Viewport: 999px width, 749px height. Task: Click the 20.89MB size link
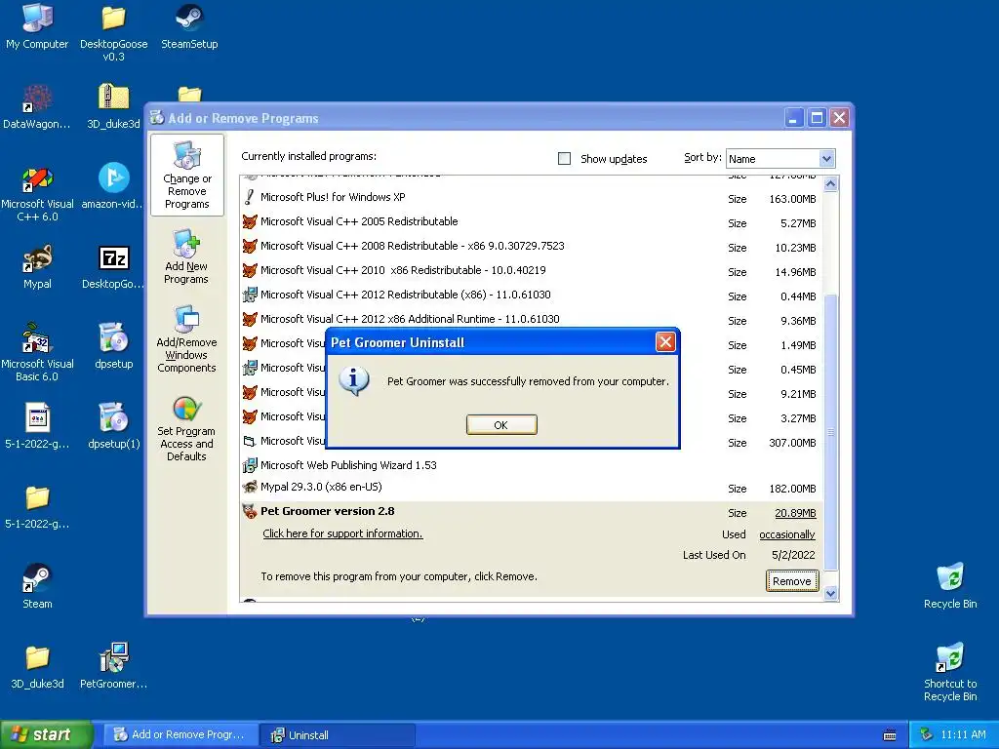pyautogui.click(x=795, y=513)
